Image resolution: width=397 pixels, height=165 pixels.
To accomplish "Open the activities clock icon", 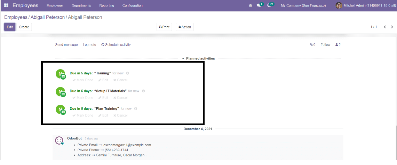I will click(269, 6).
